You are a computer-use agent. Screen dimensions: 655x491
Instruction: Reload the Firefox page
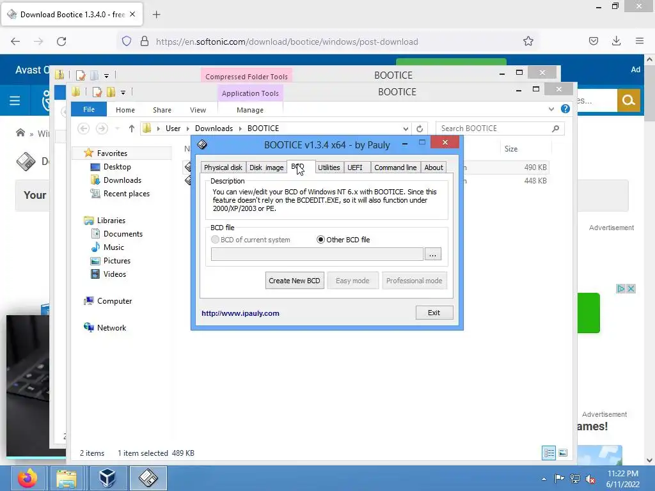[61, 42]
